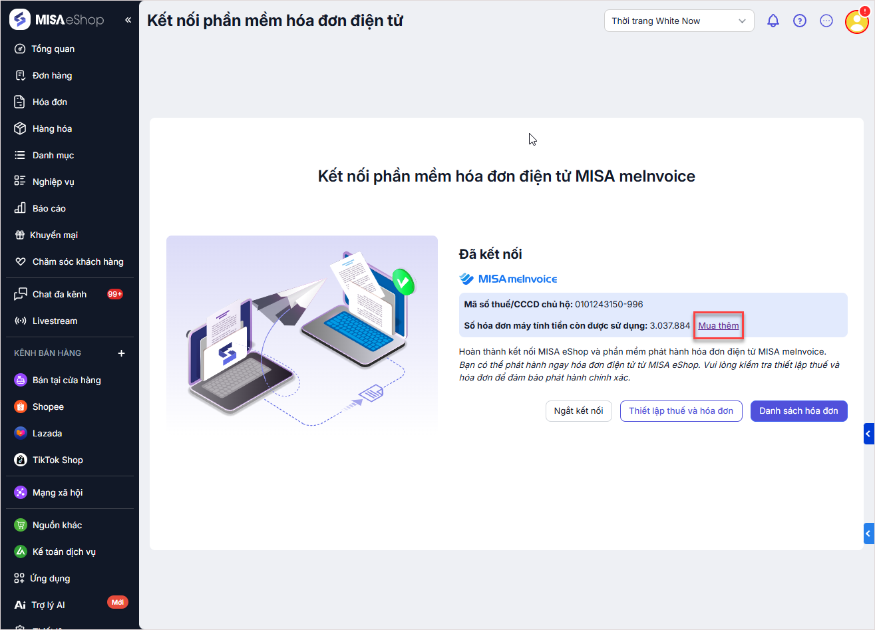
Task: Click the connected laptops illustration
Action: [x=302, y=335]
